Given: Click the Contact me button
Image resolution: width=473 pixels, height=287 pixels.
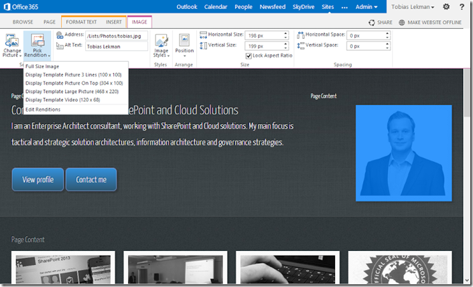Looking at the screenshot, I should tap(91, 179).
